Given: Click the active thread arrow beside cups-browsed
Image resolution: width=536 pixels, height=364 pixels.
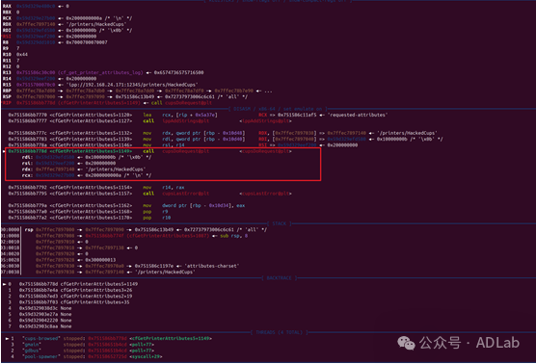Looking at the screenshot, I should (x=7, y=338).
